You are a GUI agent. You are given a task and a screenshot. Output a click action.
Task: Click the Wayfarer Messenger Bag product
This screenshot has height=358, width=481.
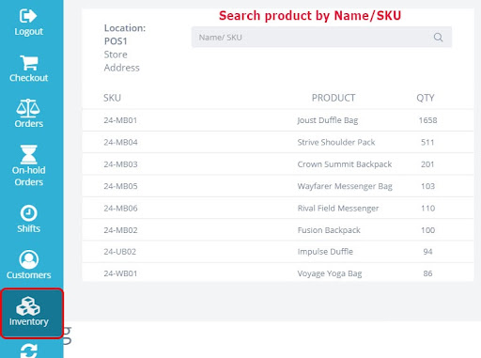[345, 186]
